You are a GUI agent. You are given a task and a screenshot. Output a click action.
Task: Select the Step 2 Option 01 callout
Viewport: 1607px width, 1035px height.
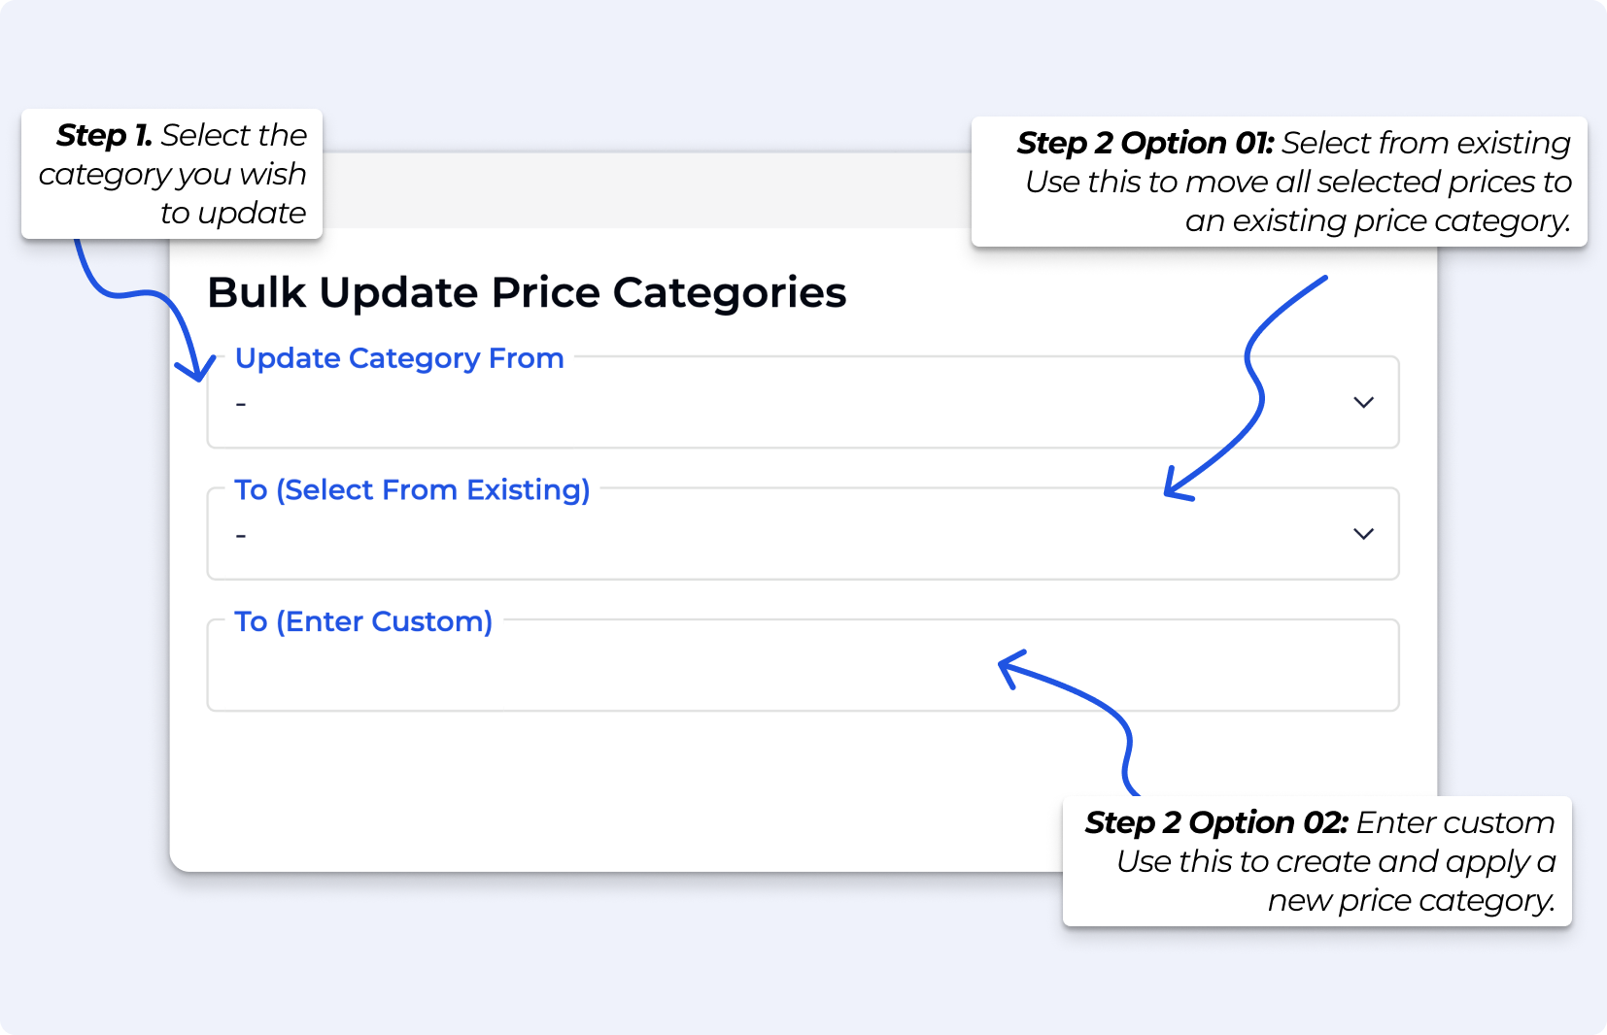[1279, 183]
